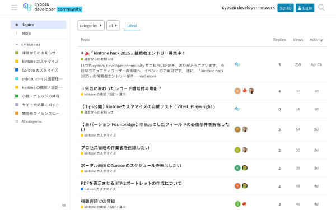Screen dimensions: 336x210
Task: Click the photo avatar on Formbridge topic
Action: coord(245,129)
